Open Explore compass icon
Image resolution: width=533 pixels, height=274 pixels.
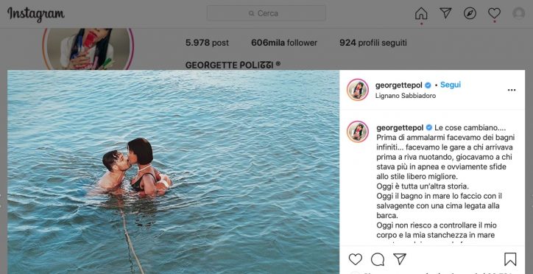click(470, 13)
